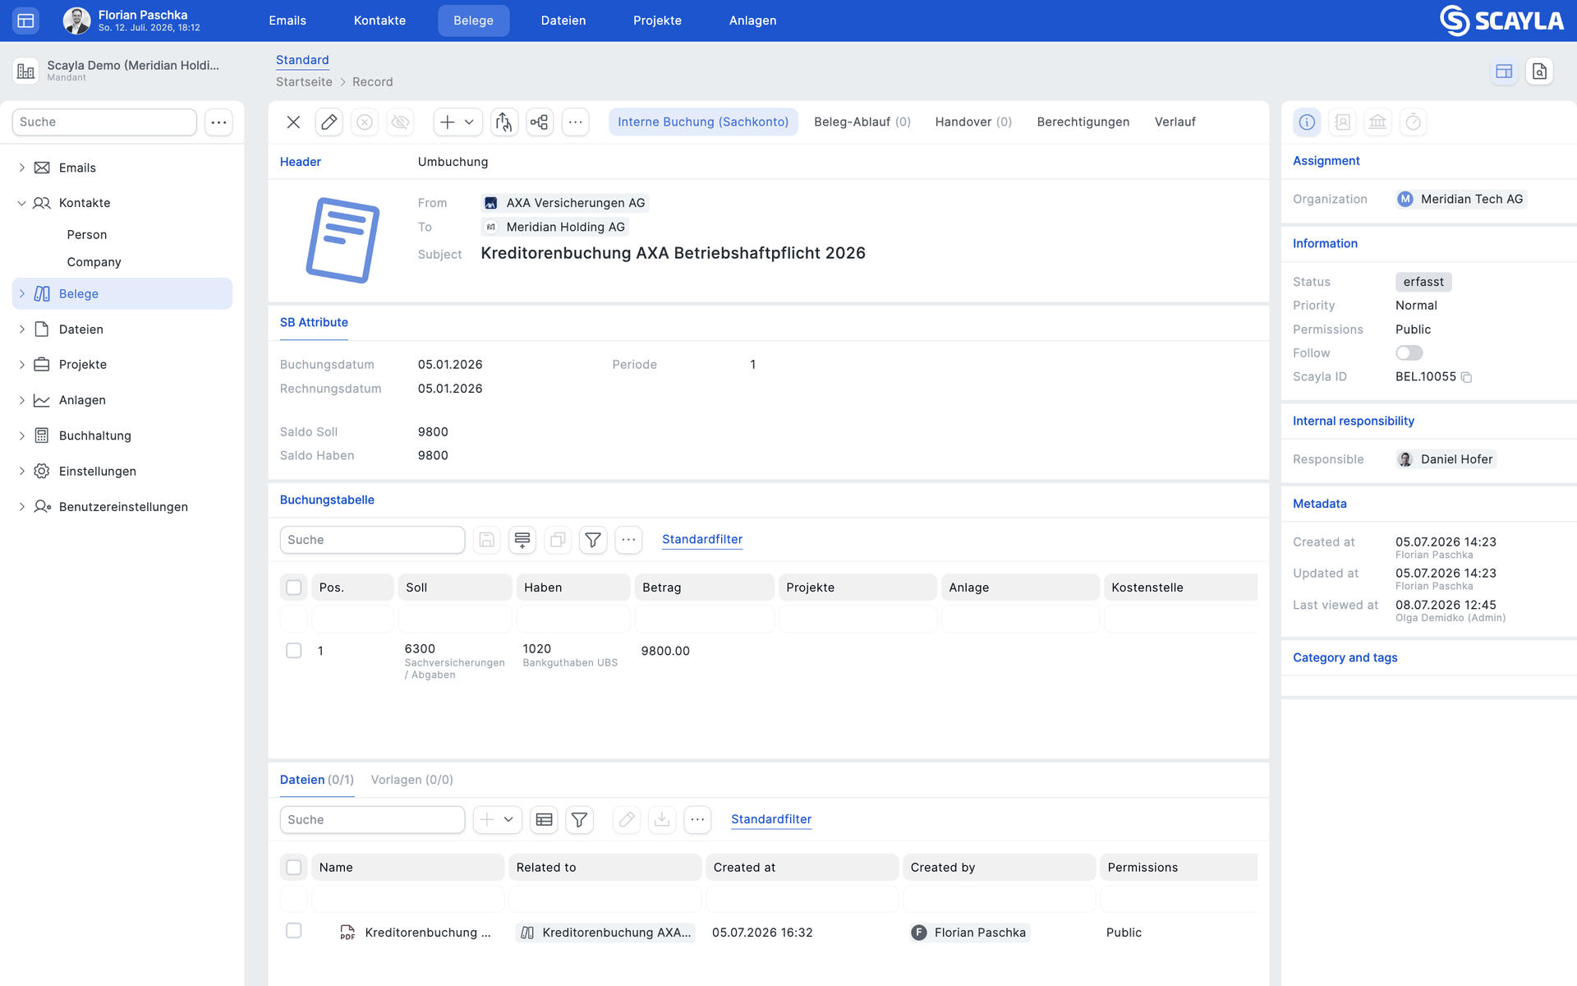
Task: Open the Florian Paschka user avatar
Action: click(x=76, y=21)
